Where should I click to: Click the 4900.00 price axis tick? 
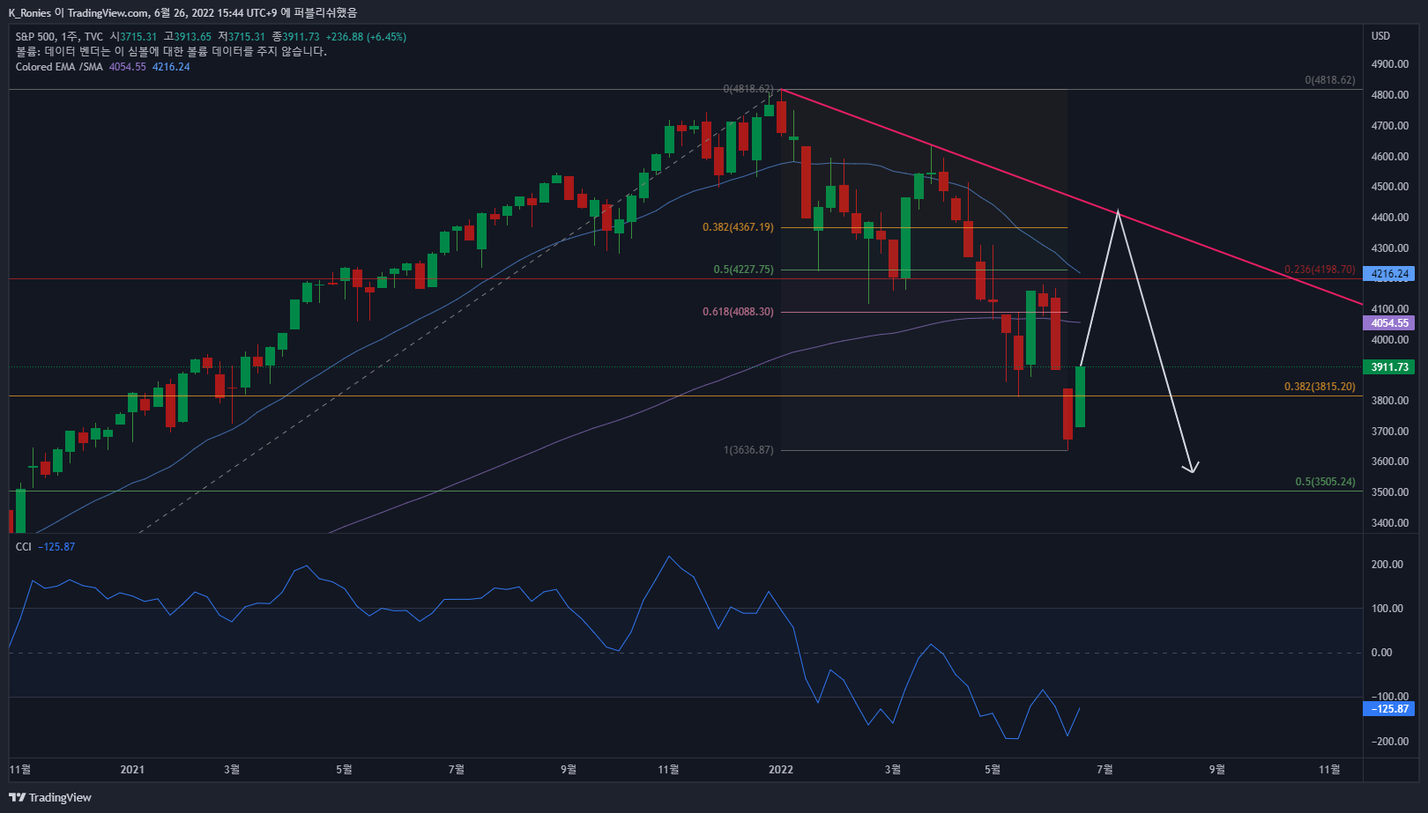(1389, 64)
